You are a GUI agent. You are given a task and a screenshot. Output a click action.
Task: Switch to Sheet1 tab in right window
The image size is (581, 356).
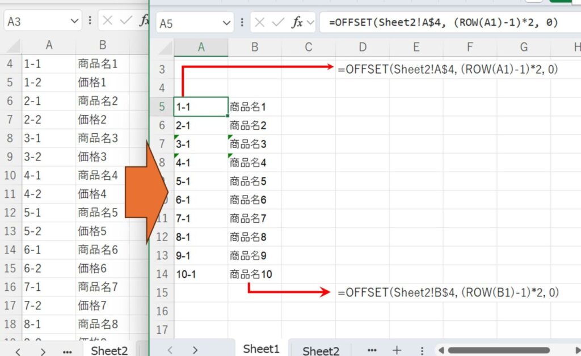tap(261, 349)
